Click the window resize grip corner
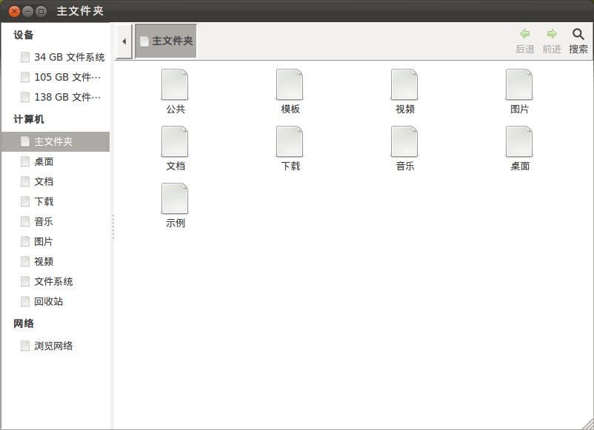594x430 pixels. (587, 424)
